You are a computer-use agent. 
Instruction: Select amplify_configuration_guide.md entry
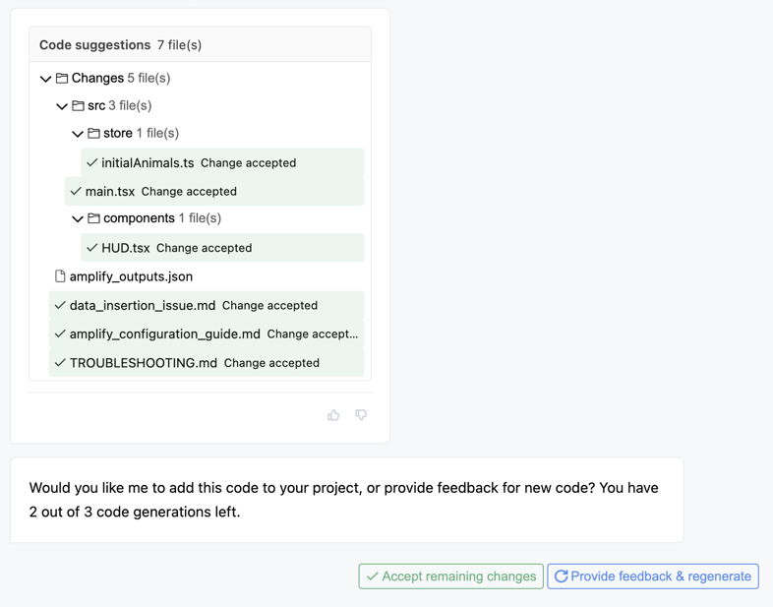click(x=207, y=334)
